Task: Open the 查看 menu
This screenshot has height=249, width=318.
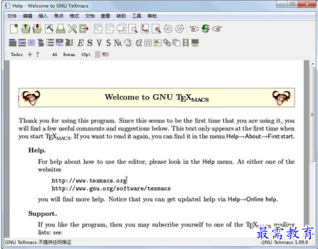Action: click(x=105, y=16)
